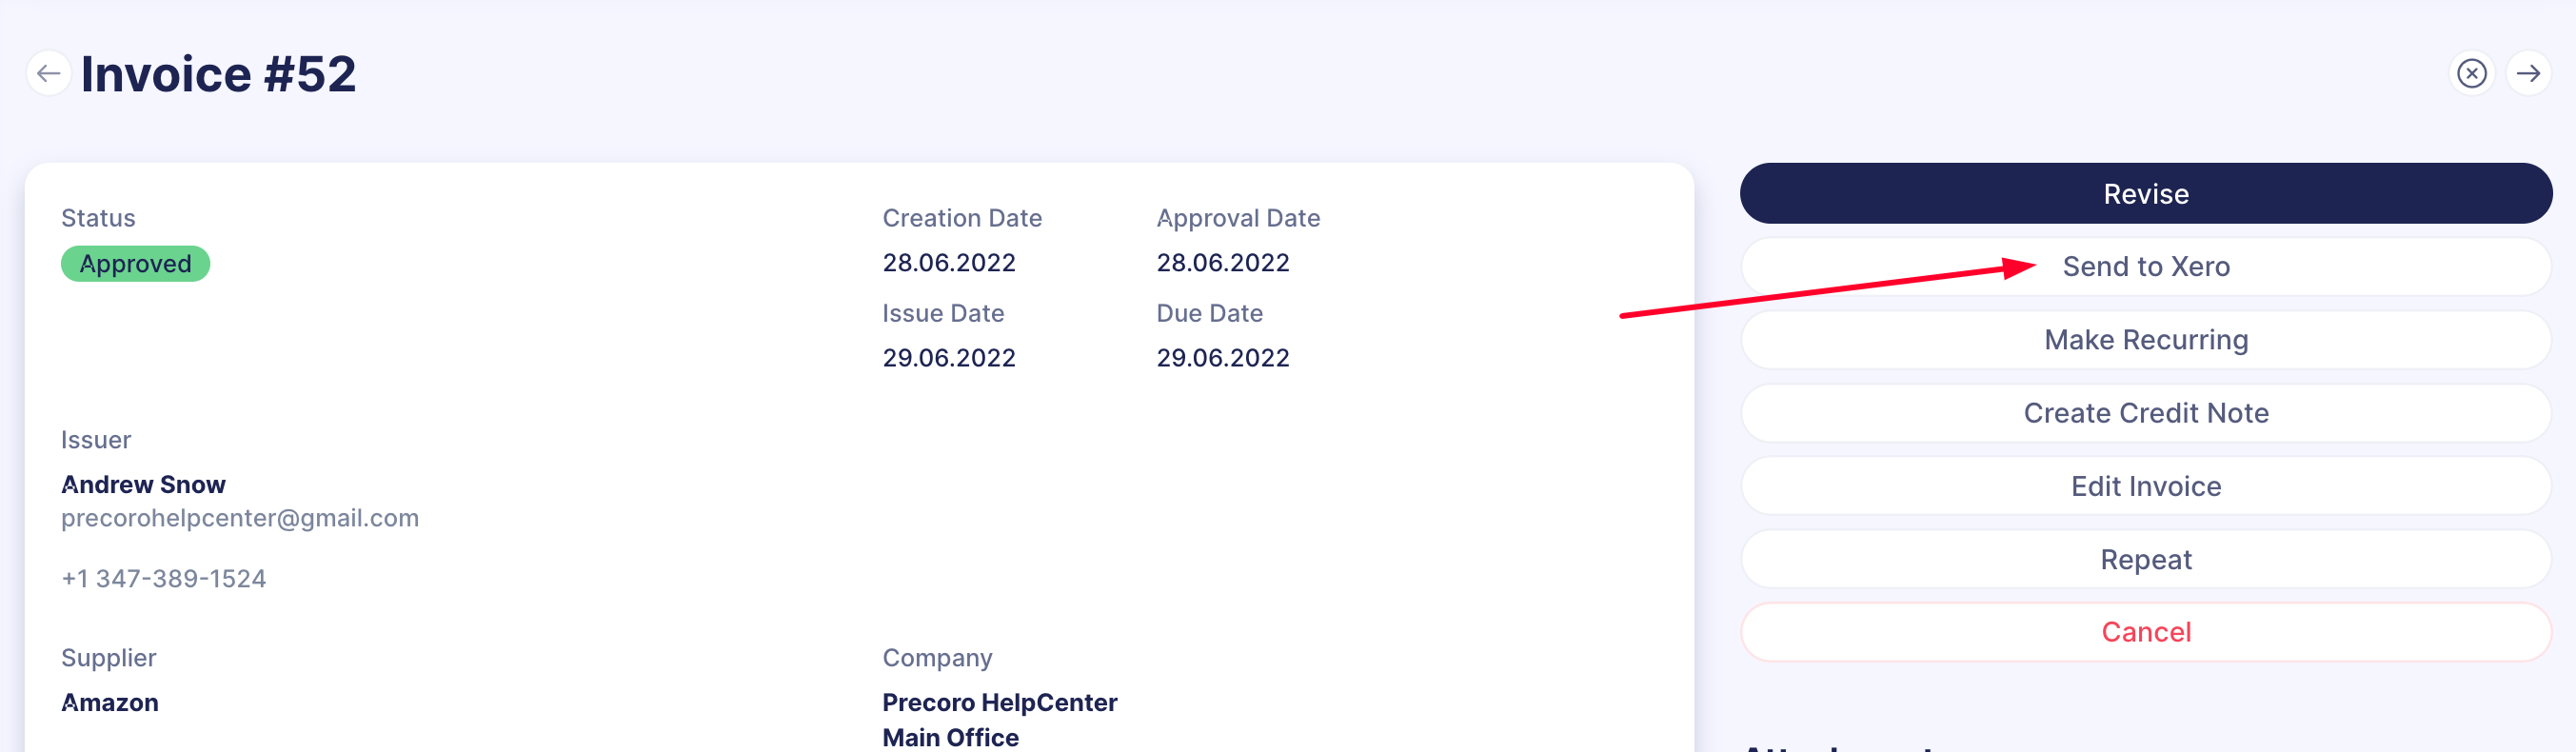Screen dimensions: 2576x752
Task: Click the issuer phone number
Action: coord(163,578)
